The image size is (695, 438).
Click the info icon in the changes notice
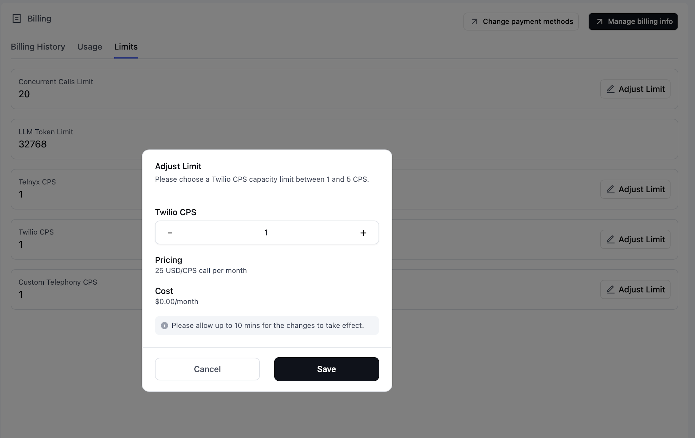click(x=165, y=326)
